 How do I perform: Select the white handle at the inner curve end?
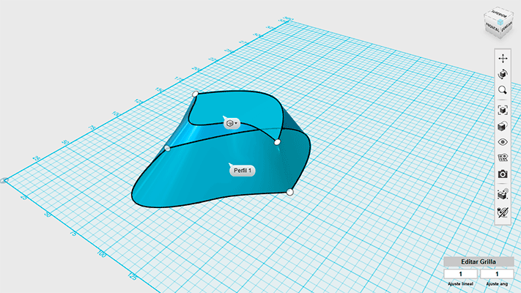(277, 142)
